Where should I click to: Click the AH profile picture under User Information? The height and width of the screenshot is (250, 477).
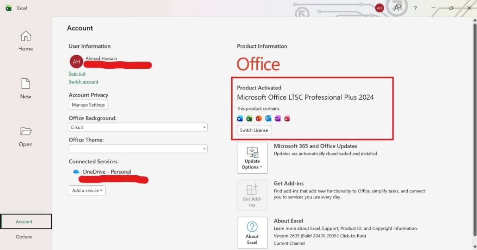click(x=76, y=62)
